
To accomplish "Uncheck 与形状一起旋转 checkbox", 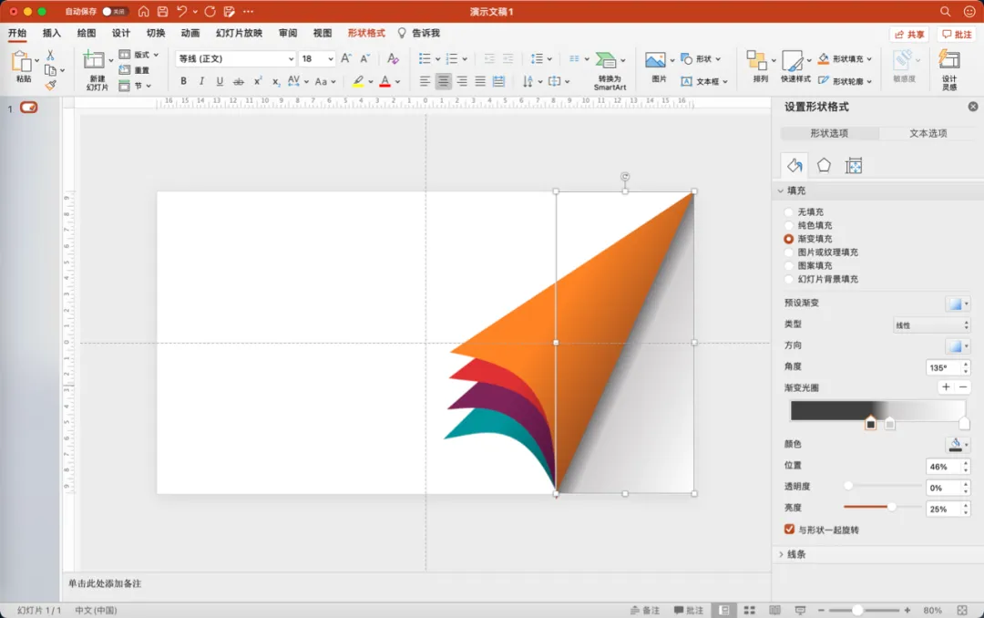I will point(789,530).
